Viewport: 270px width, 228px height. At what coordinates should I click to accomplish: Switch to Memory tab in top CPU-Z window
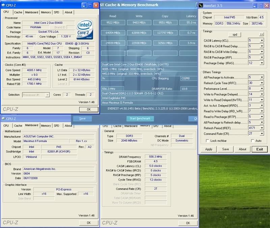point(46,12)
